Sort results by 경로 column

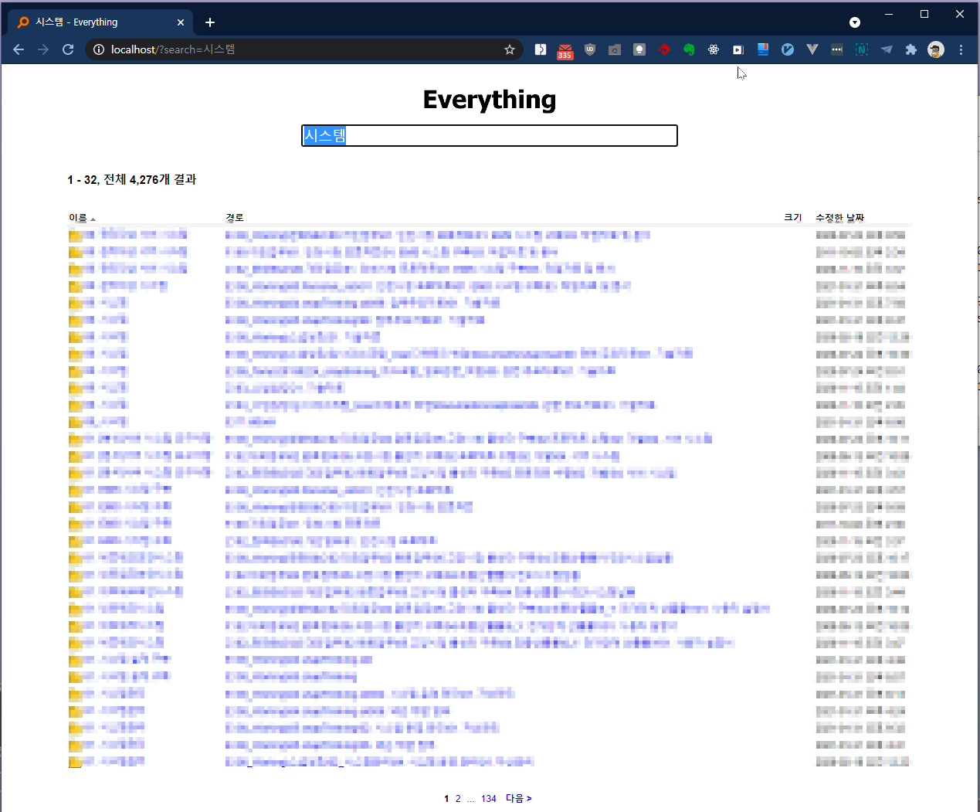[x=235, y=218]
